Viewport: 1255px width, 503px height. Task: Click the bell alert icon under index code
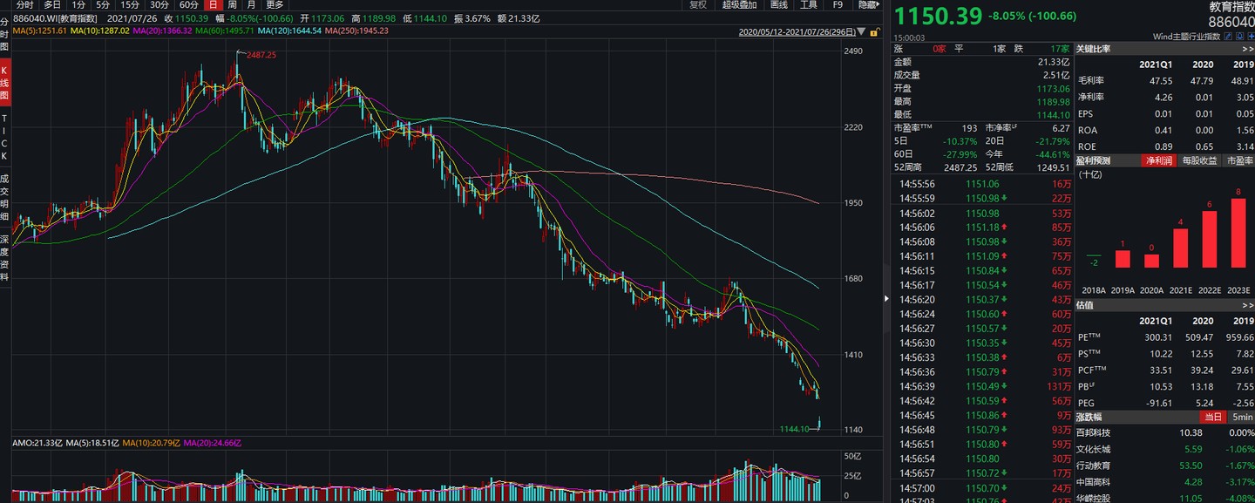1239,37
